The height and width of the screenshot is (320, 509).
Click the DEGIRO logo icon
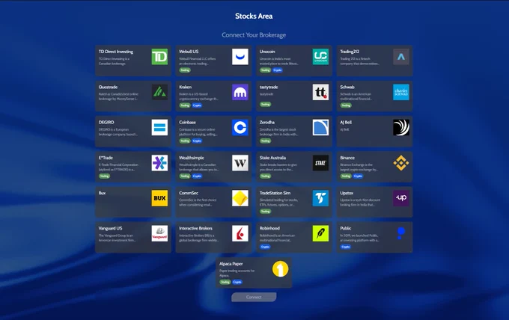coord(159,127)
